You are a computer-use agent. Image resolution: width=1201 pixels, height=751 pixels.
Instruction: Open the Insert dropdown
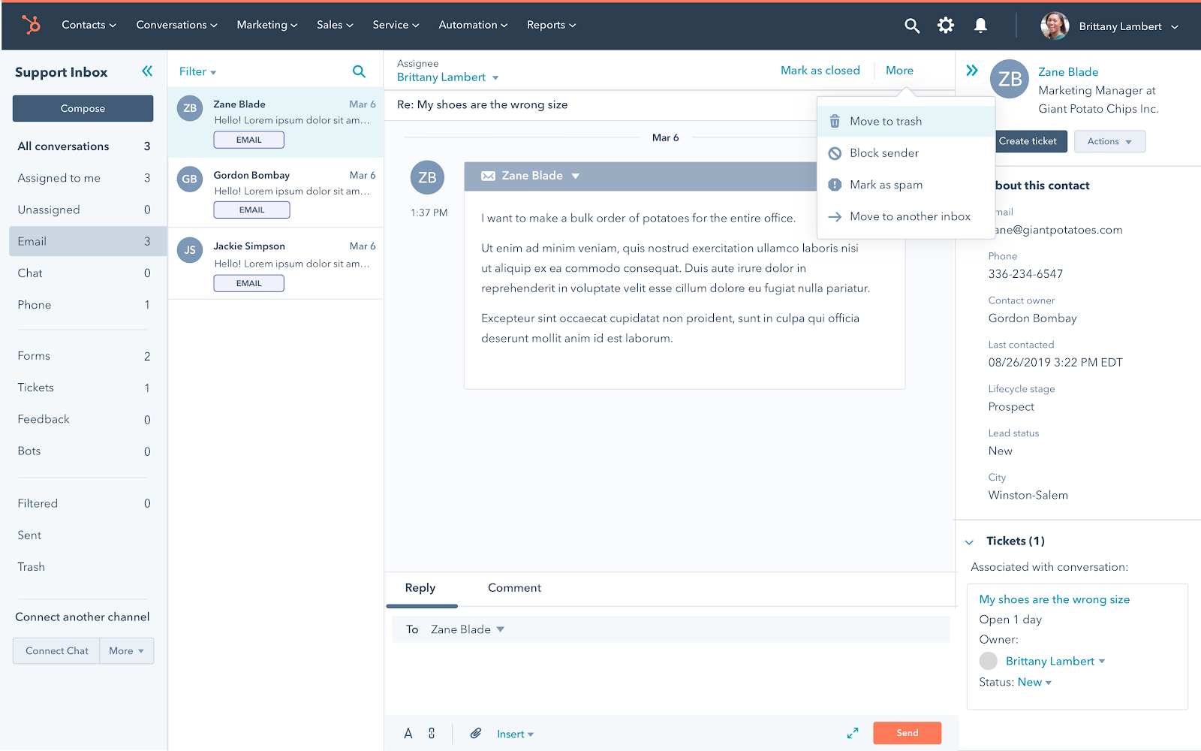pos(515,734)
